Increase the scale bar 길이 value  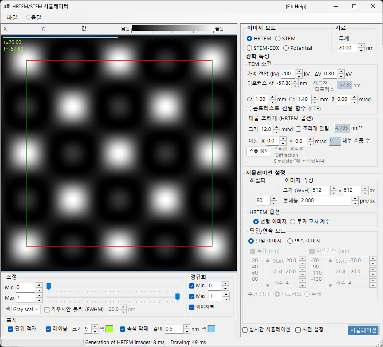(187, 327)
